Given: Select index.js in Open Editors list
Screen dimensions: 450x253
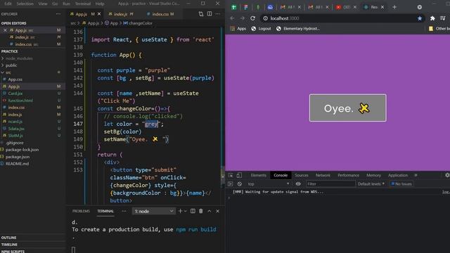Looking at the screenshot, I should (x=32, y=37).
